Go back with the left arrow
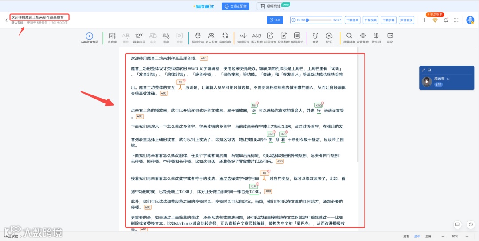Viewport: 479px width, 241px height. 6,20
